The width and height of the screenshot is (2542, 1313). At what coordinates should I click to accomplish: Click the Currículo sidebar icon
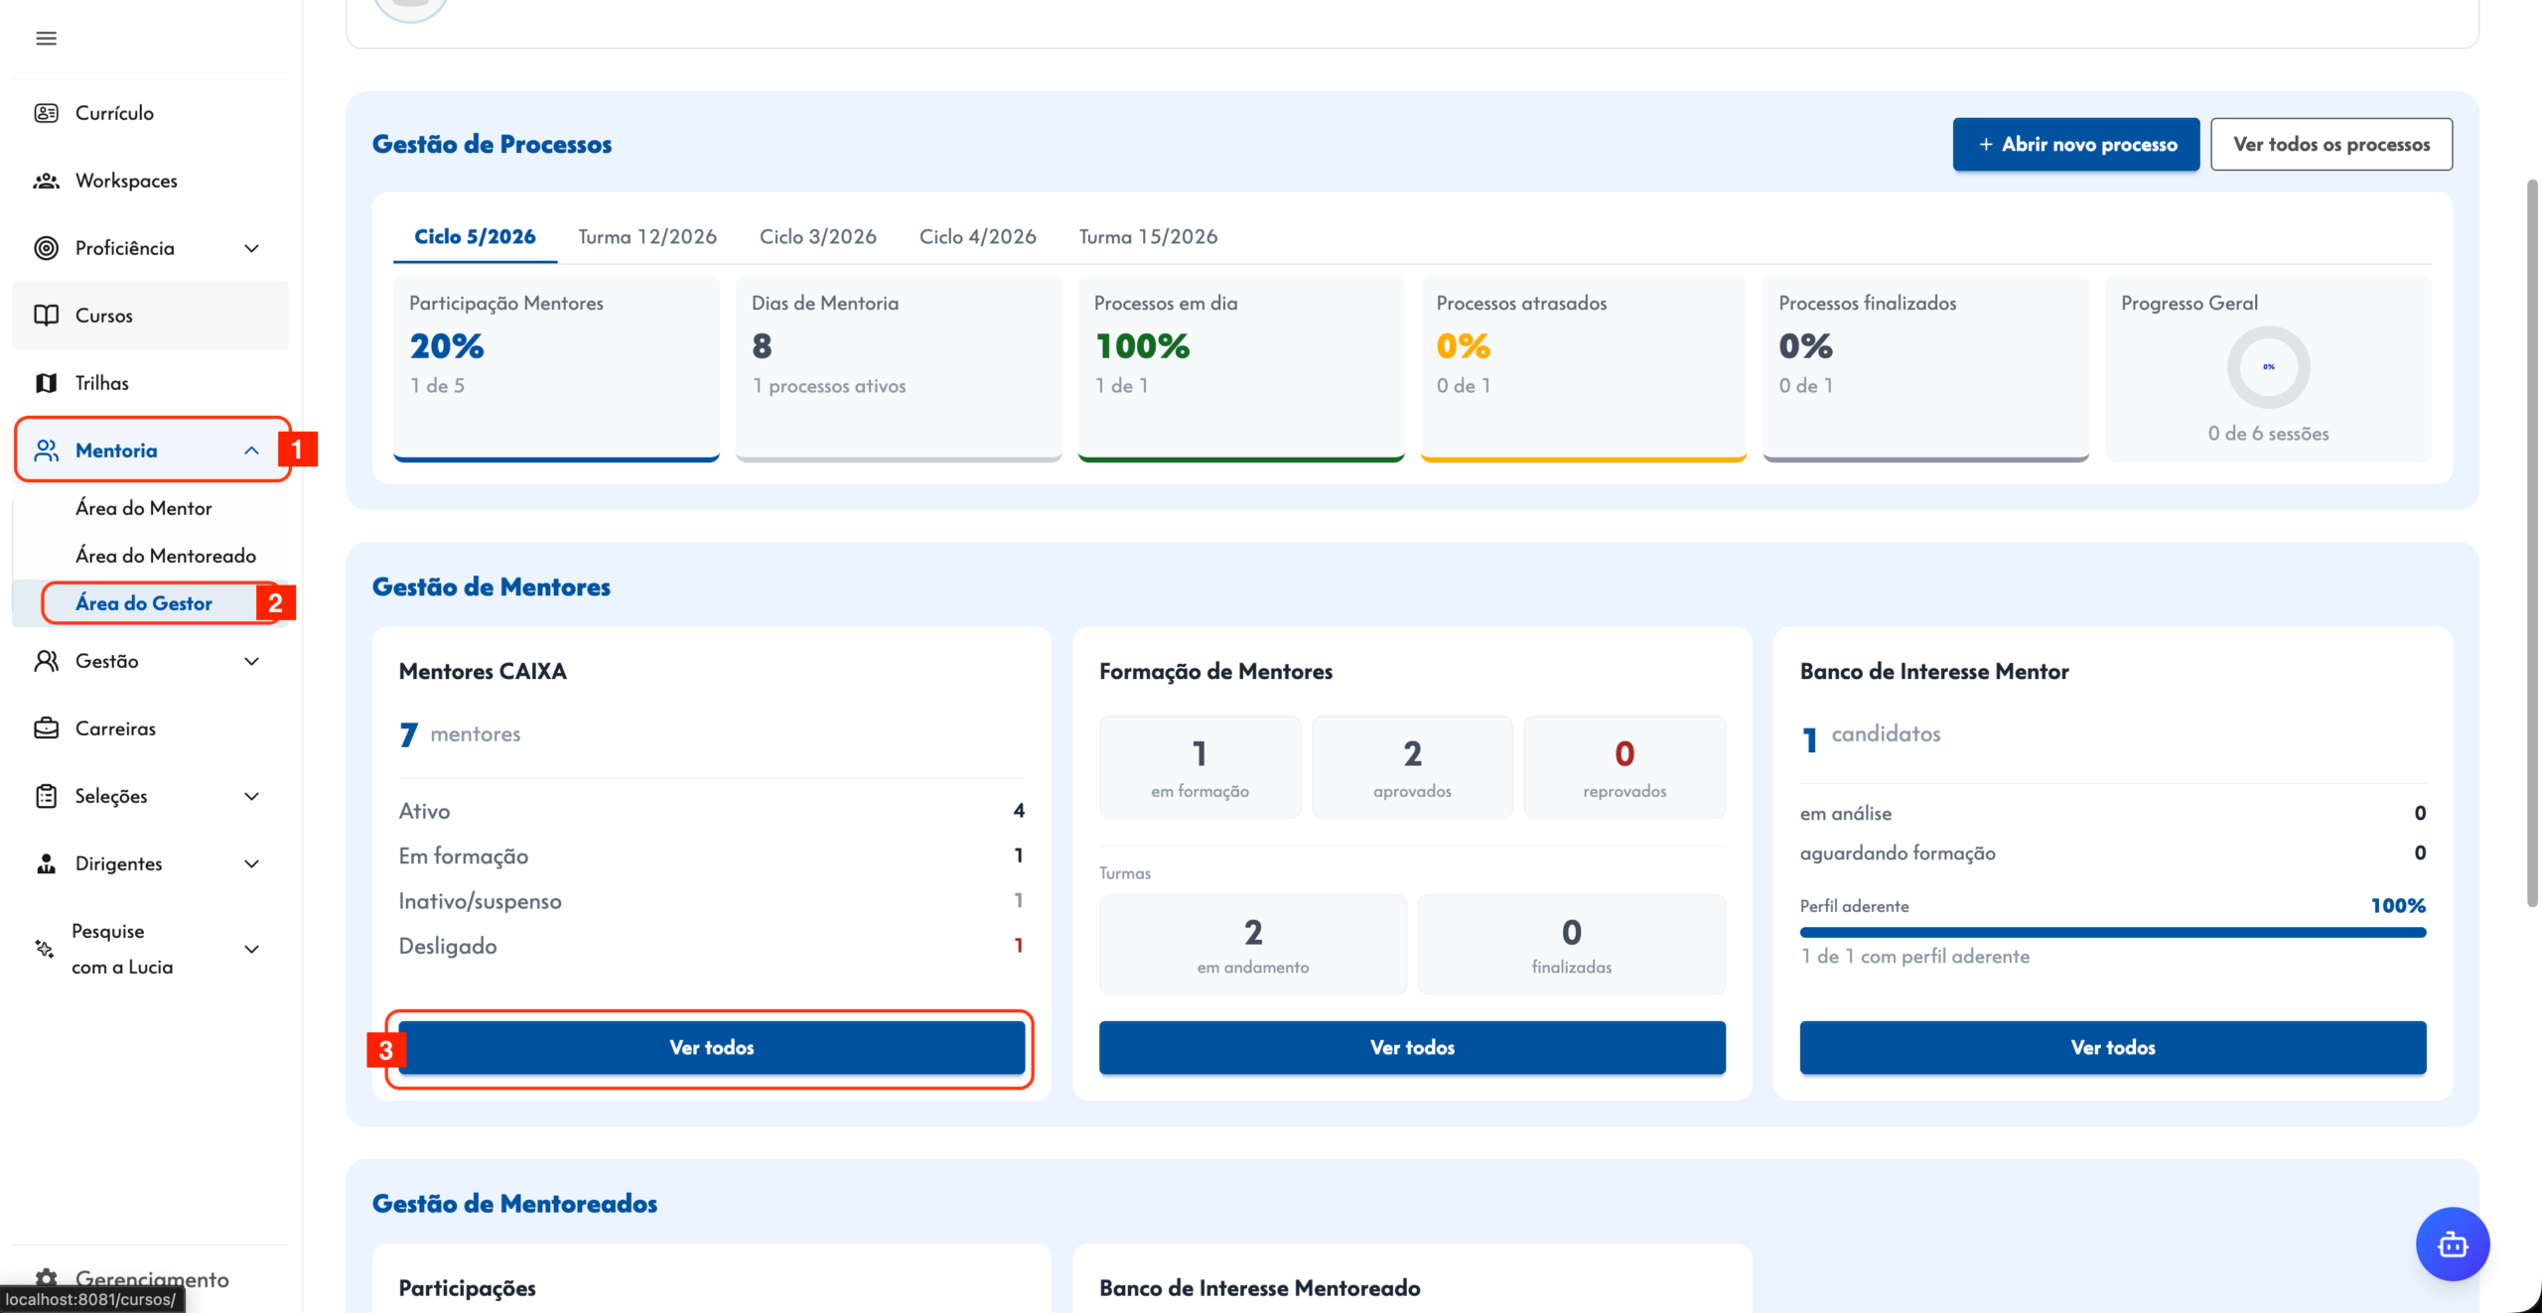pos(46,113)
